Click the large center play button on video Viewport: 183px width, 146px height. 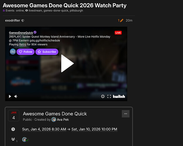(67, 63)
